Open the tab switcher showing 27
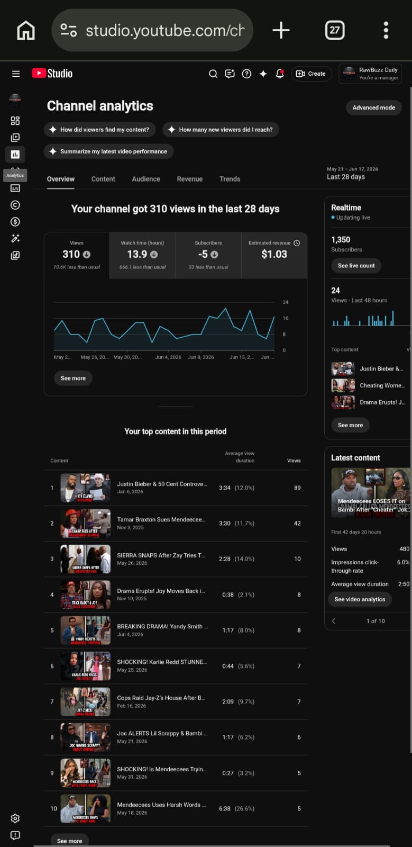This screenshot has height=847, width=412. coord(334,30)
